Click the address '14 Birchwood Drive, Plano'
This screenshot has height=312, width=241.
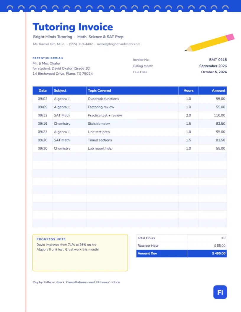coord(54,74)
